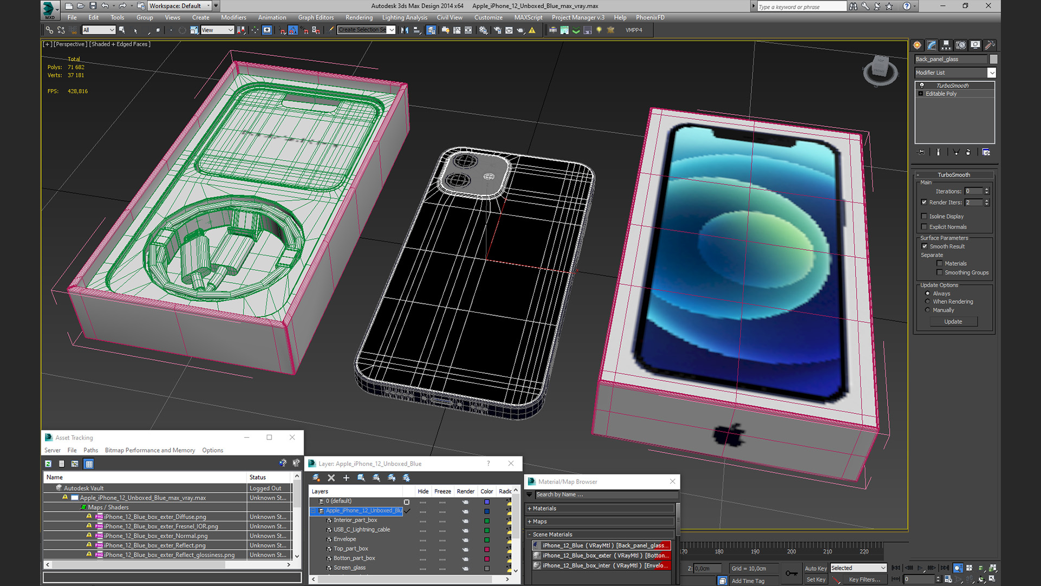The height and width of the screenshot is (586, 1041).
Task: Open the Material Editor icon in main toolbar
Action: pyautogui.click(x=483, y=30)
